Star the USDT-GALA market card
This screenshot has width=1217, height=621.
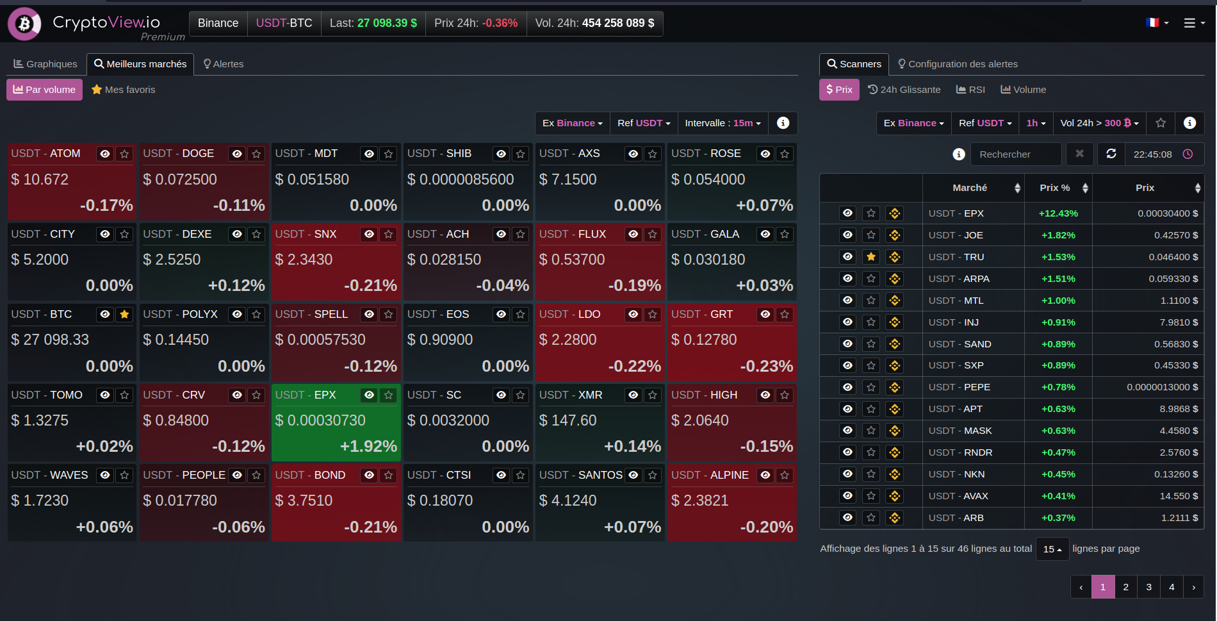pos(785,235)
